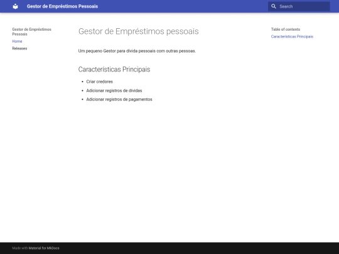Image resolution: width=339 pixels, height=254 pixels.
Task: Jump to Características Principais in table of contents
Action: click(292, 36)
